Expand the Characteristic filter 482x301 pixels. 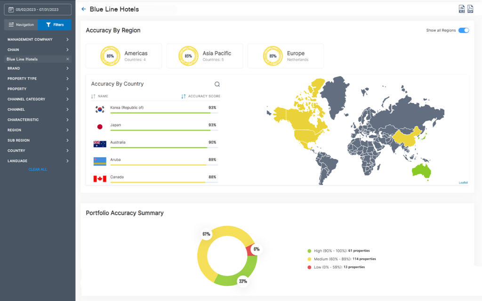38,120
